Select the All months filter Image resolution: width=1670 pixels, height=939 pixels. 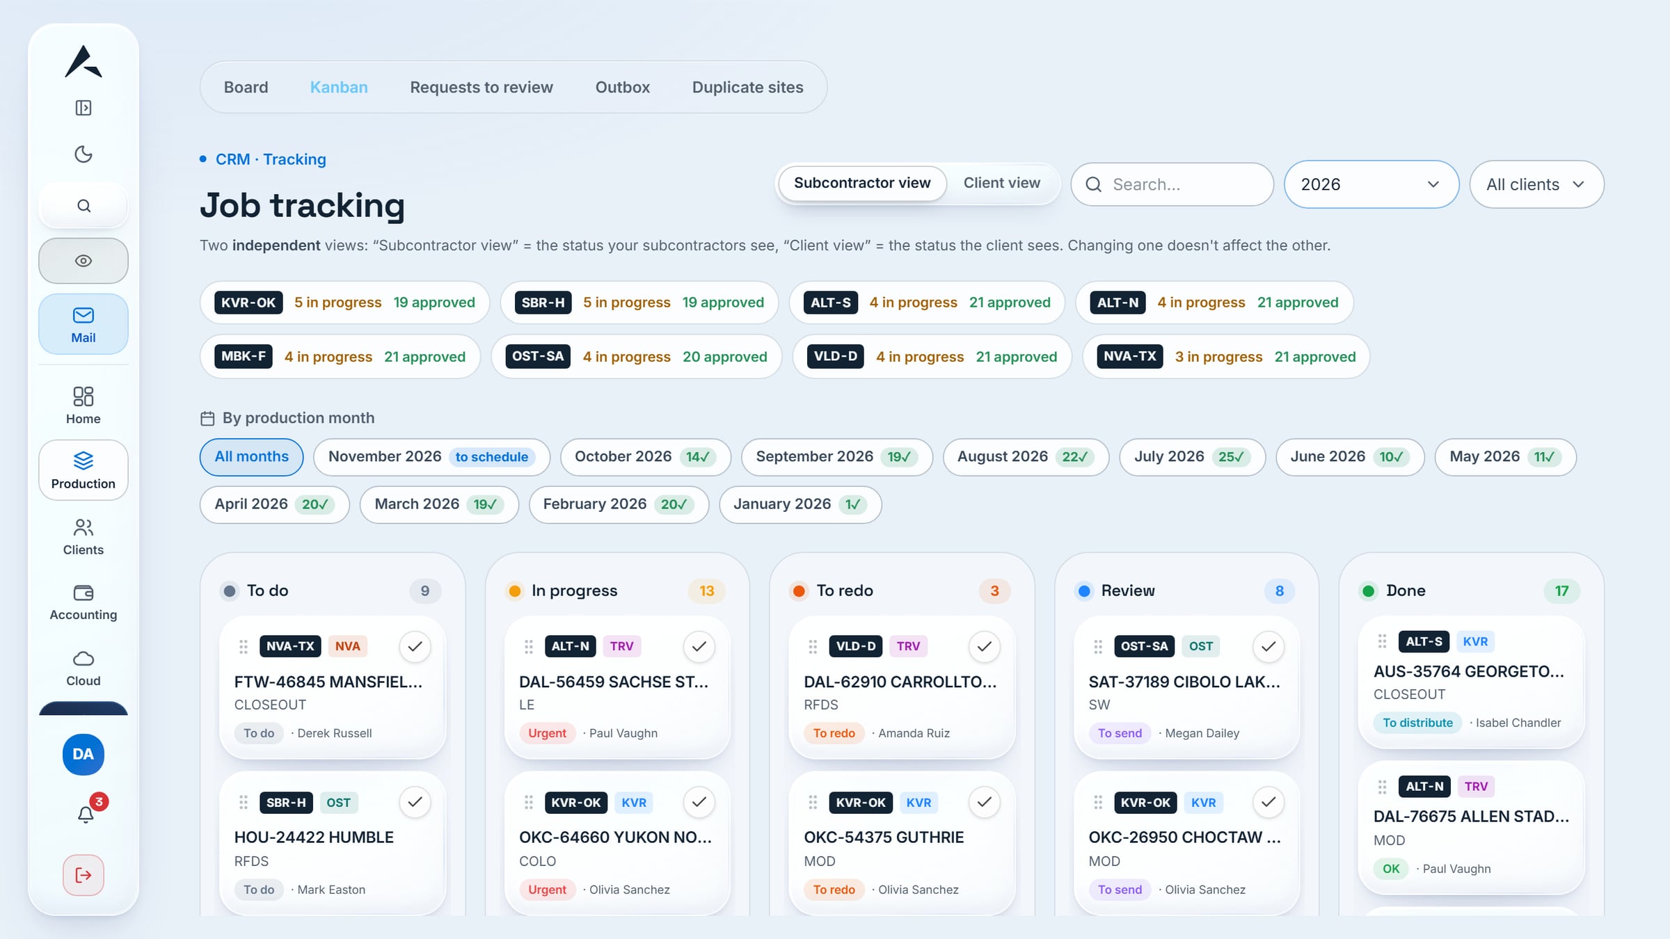pyautogui.click(x=251, y=457)
